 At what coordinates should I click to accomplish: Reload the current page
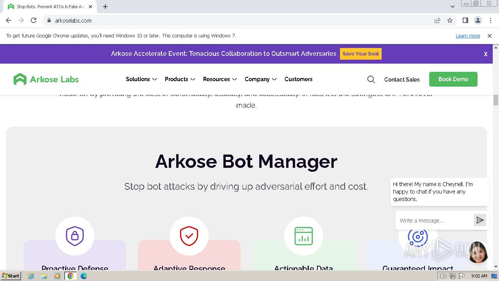coord(34,20)
